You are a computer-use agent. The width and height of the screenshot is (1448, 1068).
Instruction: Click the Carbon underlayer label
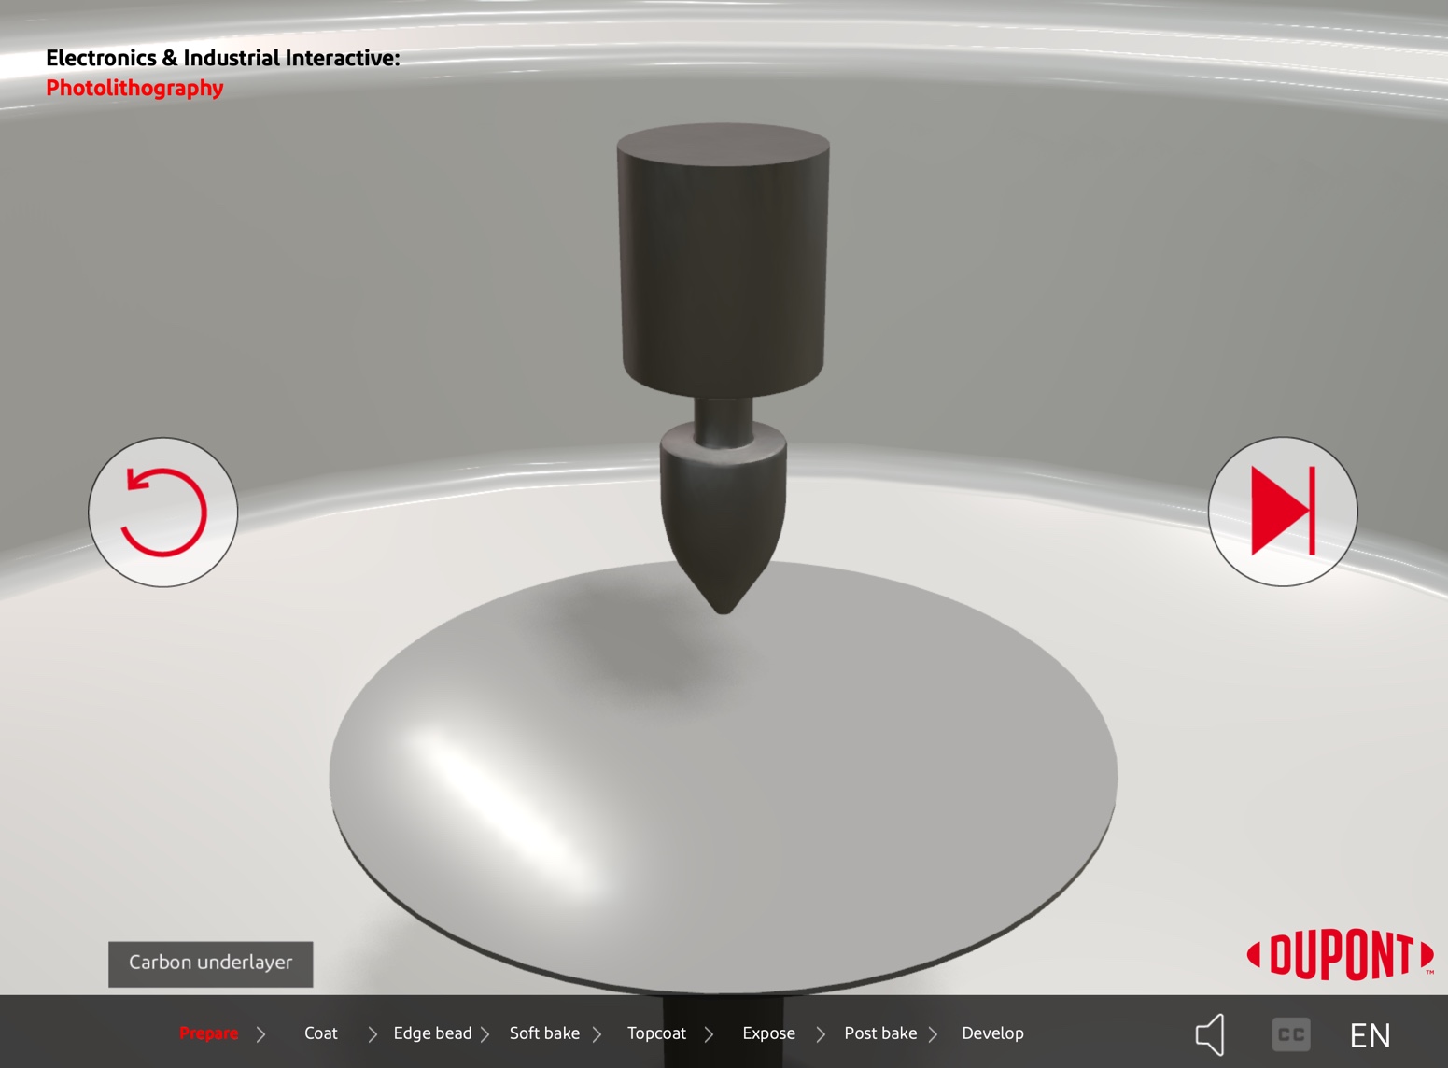[210, 963]
